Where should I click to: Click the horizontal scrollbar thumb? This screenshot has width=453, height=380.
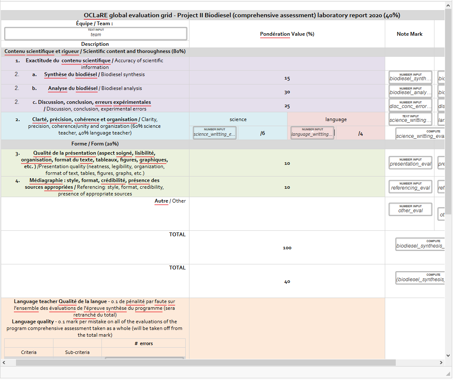[206, 362]
